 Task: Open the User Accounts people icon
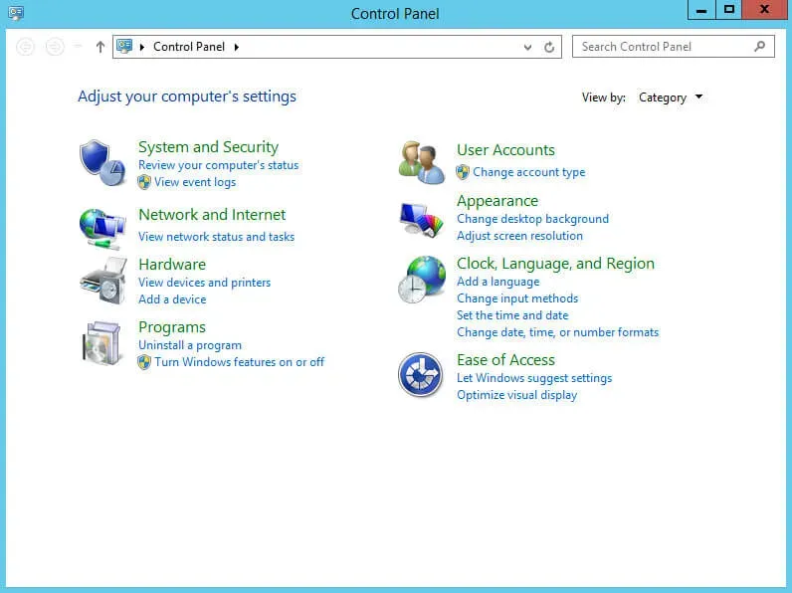pos(422,162)
